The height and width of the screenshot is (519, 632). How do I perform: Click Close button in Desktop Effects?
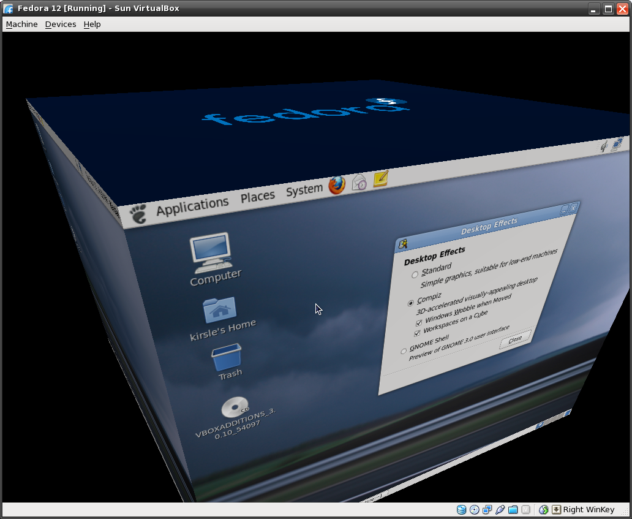tap(515, 339)
